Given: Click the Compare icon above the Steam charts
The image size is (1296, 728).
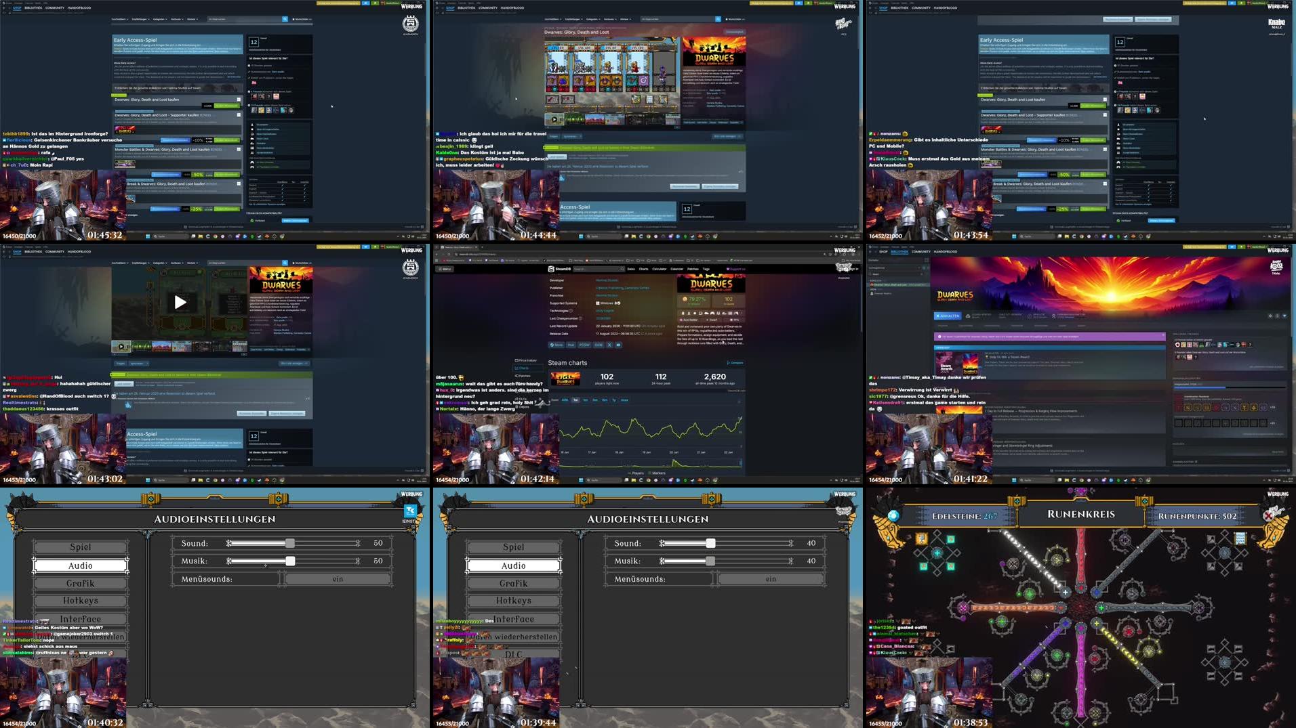Looking at the screenshot, I should pos(729,363).
